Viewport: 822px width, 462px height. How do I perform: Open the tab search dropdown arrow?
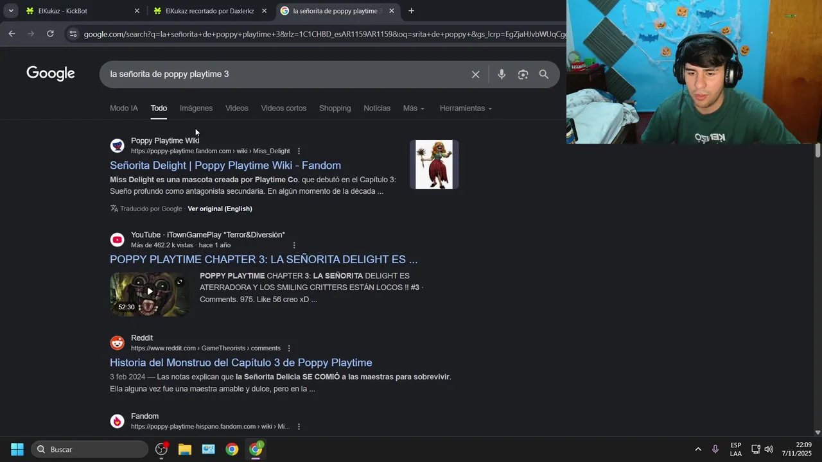point(11,11)
